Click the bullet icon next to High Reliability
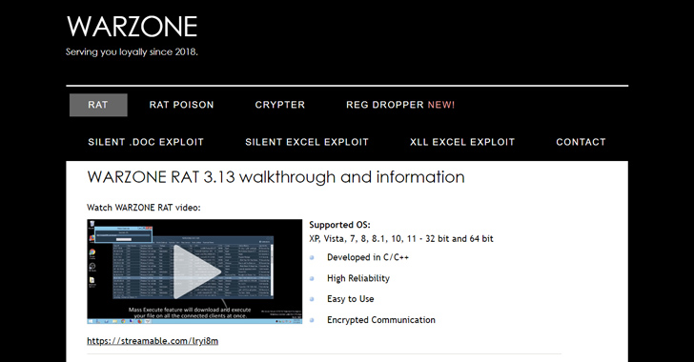The width and height of the screenshot is (694, 362). (x=312, y=278)
